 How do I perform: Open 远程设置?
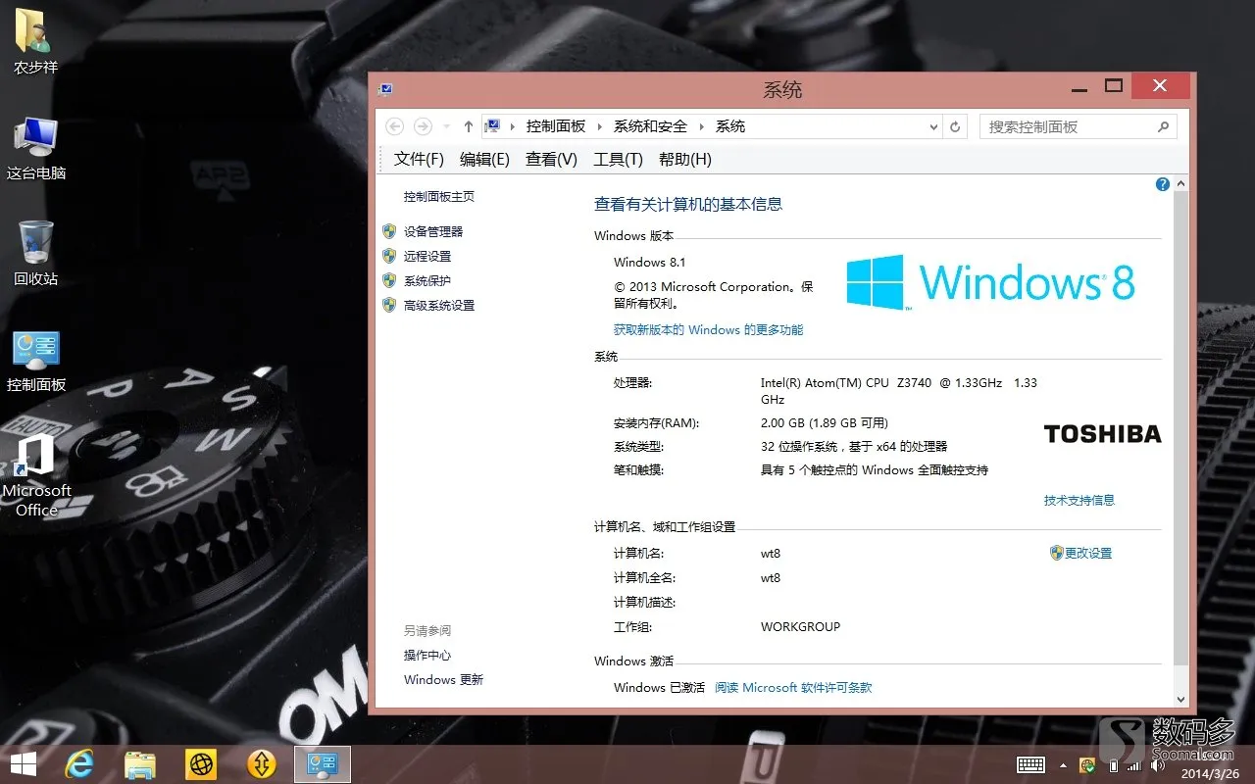427,256
